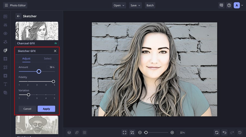Click the Variation slider handle

point(28,95)
